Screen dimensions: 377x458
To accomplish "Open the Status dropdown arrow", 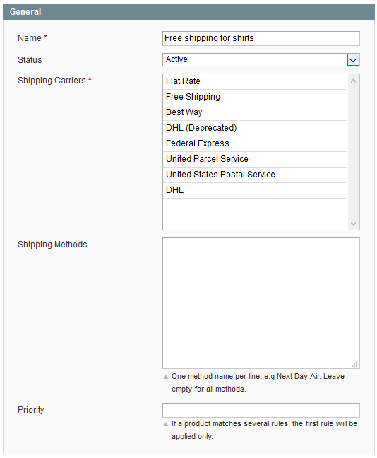I will 353,60.
